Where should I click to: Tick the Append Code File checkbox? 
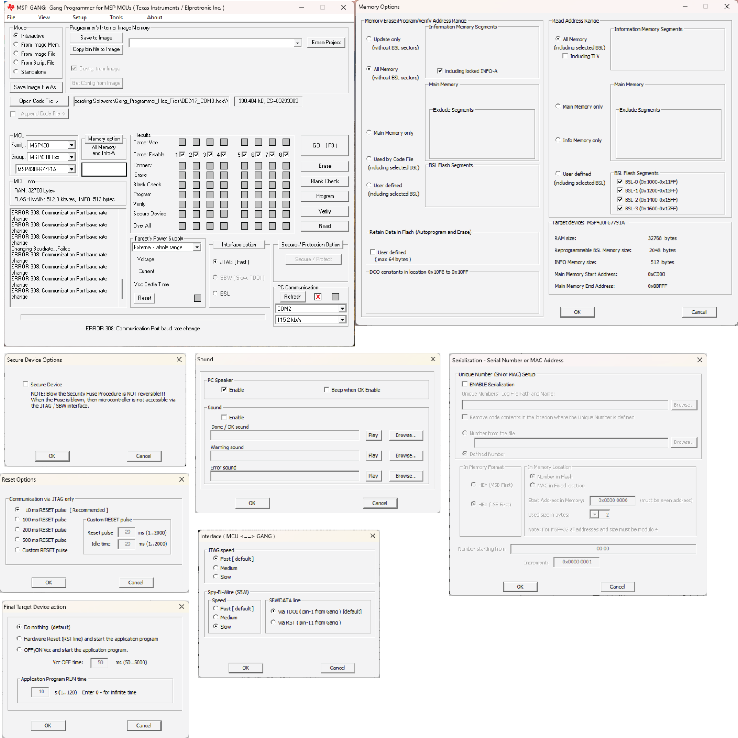coord(13,114)
